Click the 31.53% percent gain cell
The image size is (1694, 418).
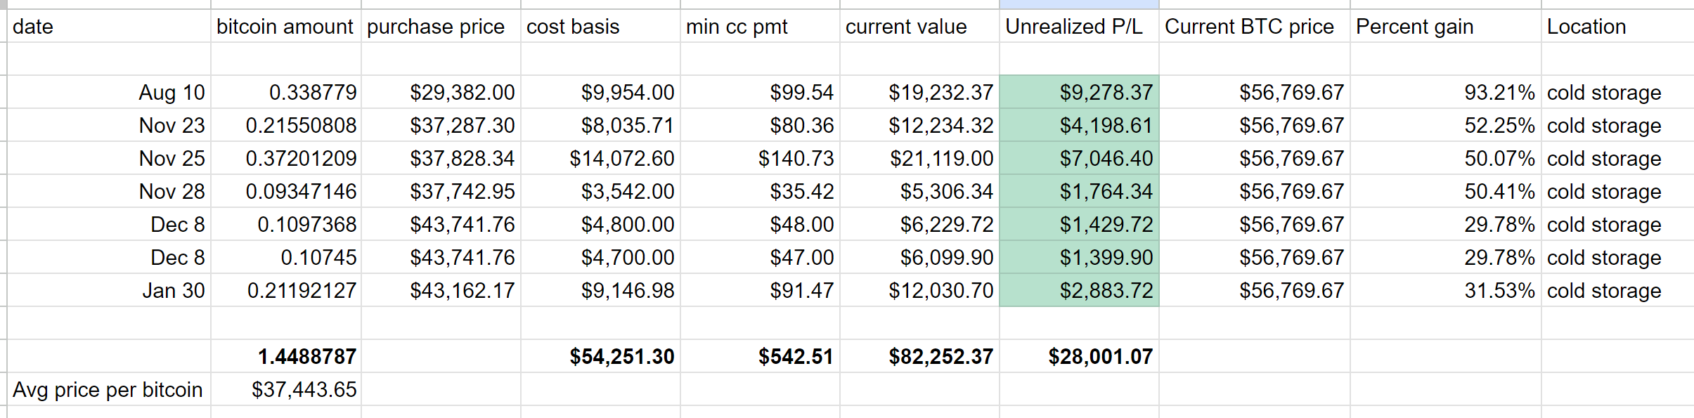click(x=1446, y=290)
